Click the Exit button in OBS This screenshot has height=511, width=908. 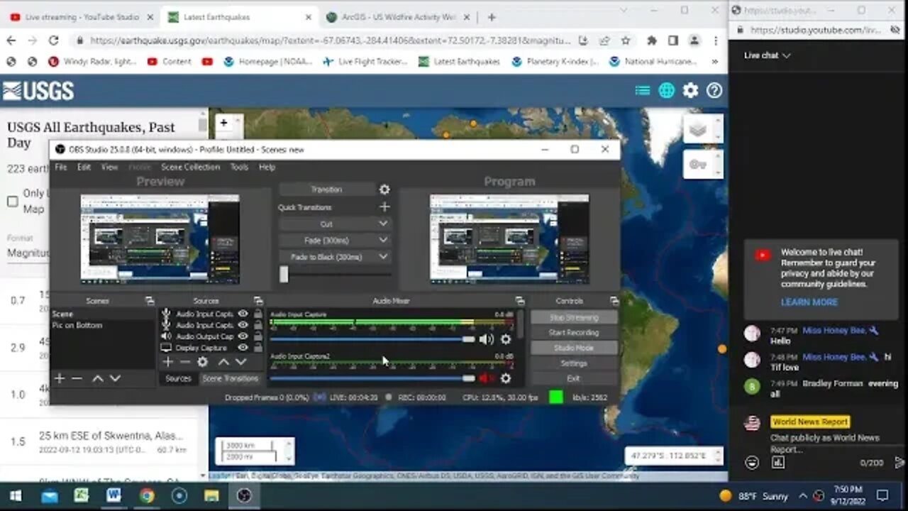[x=573, y=378]
